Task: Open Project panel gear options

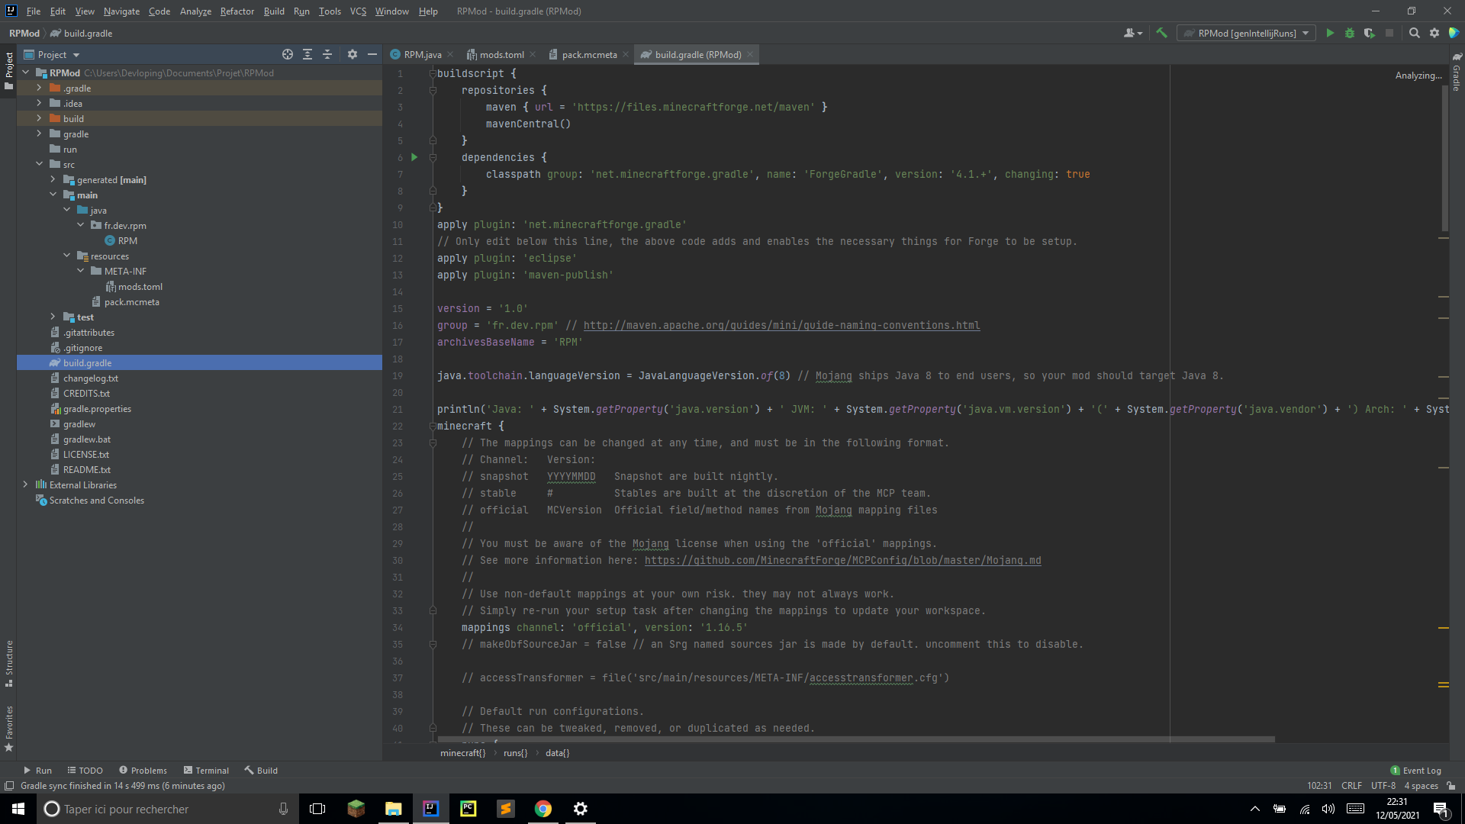Action: (x=352, y=54)
